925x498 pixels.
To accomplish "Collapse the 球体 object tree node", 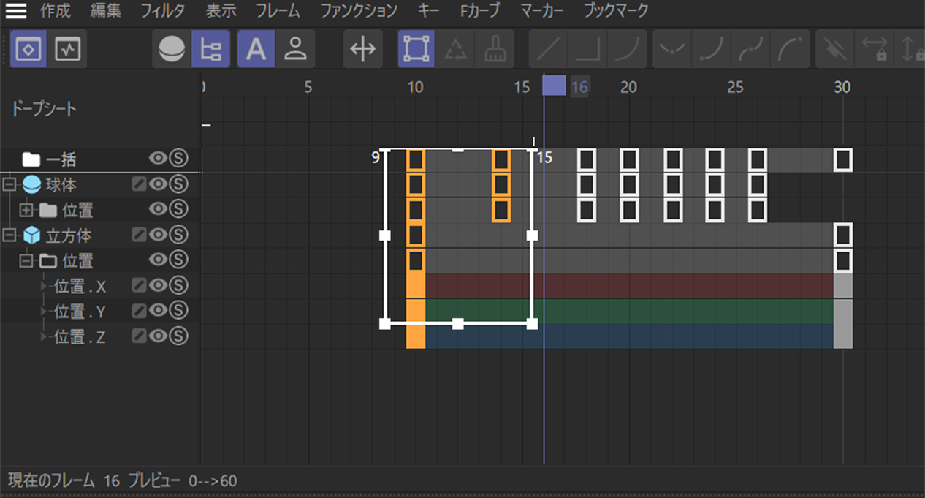I will [10, 184].
